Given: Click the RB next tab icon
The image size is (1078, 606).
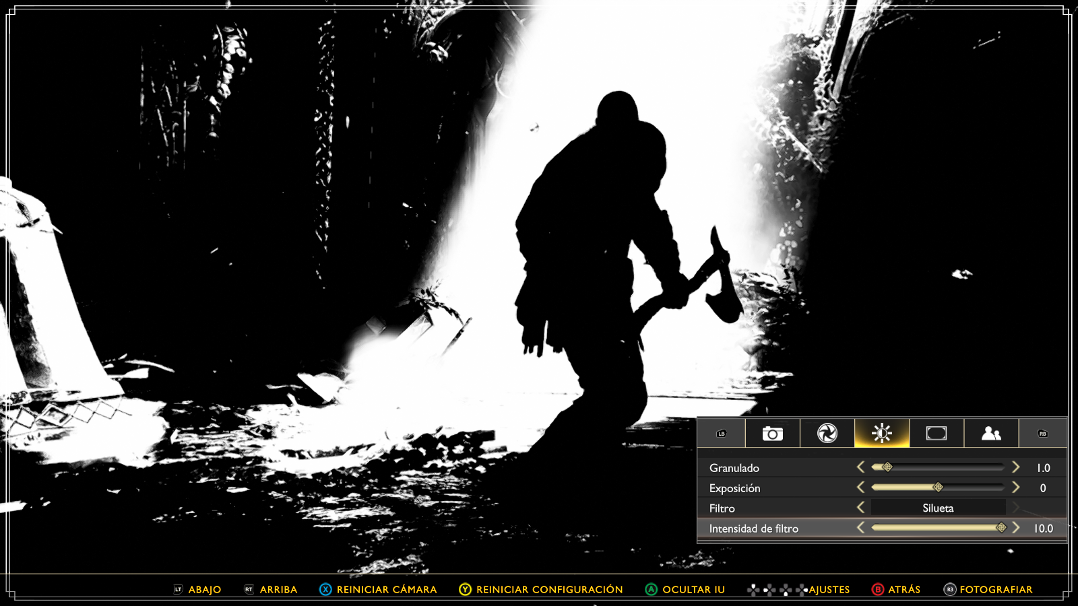Looking at the screenshot, I should (1042, 434).
